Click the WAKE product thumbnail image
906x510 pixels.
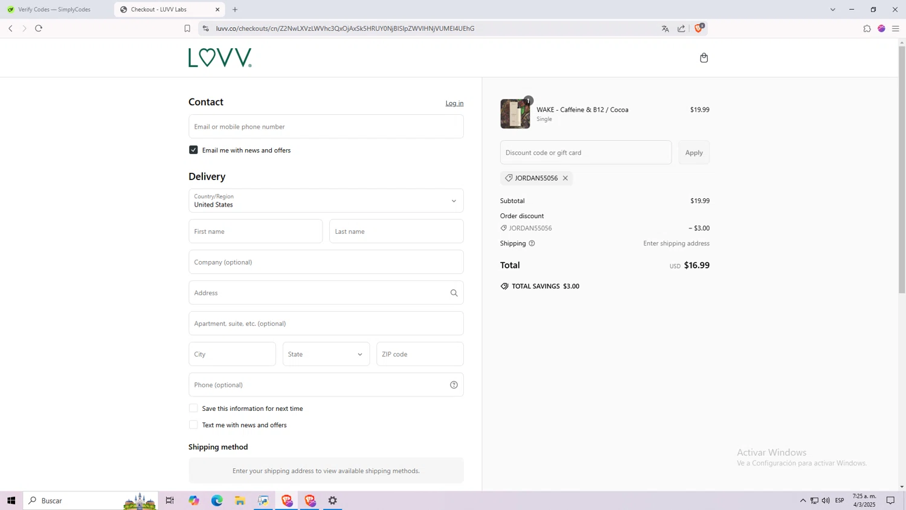tap(515, 114)
